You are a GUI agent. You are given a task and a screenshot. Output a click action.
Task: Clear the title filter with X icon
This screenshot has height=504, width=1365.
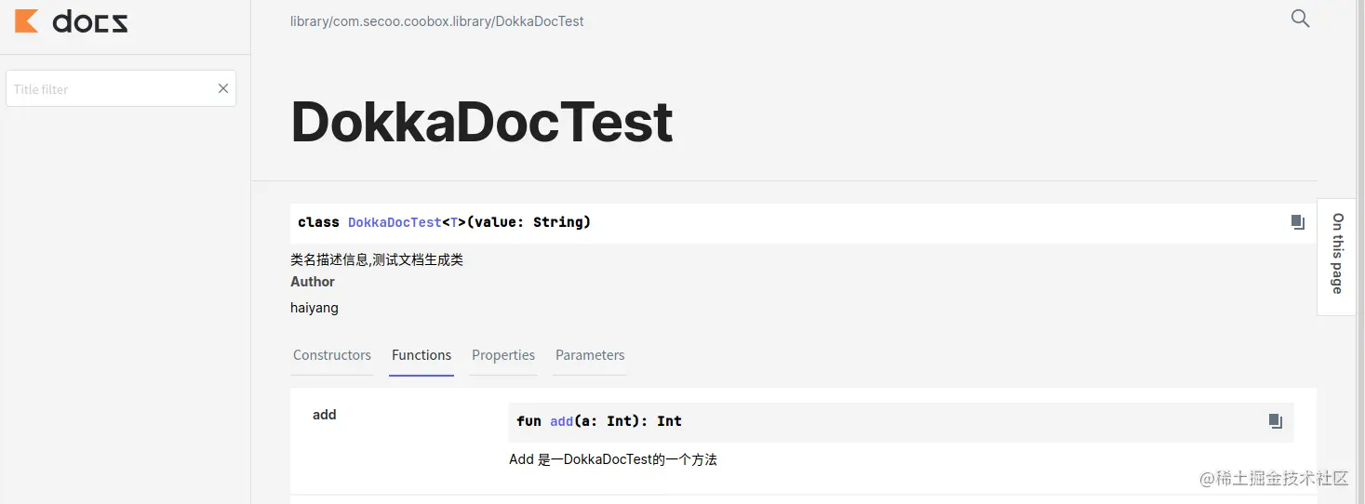pyautogui.click(x=223, y=88)
